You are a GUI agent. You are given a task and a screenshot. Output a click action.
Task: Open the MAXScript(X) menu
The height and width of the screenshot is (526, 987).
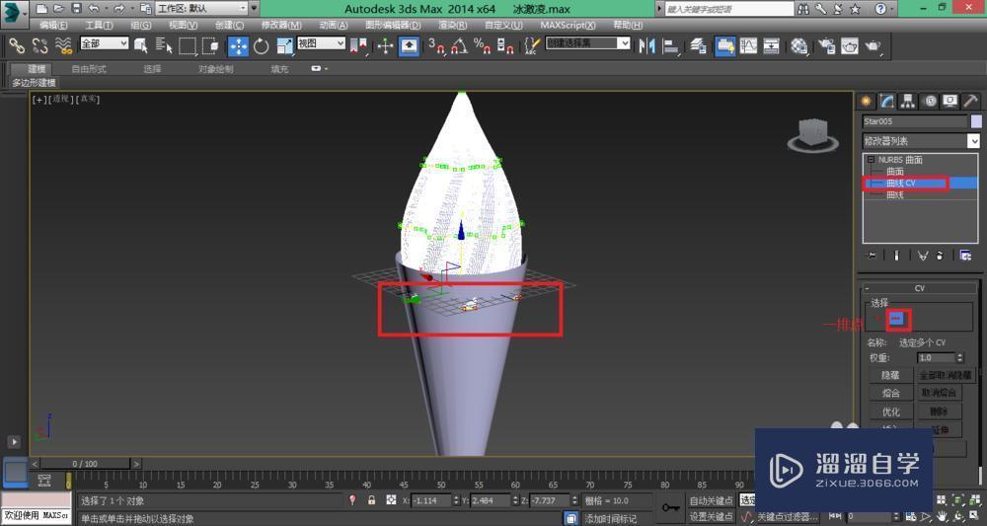point(568,26)
